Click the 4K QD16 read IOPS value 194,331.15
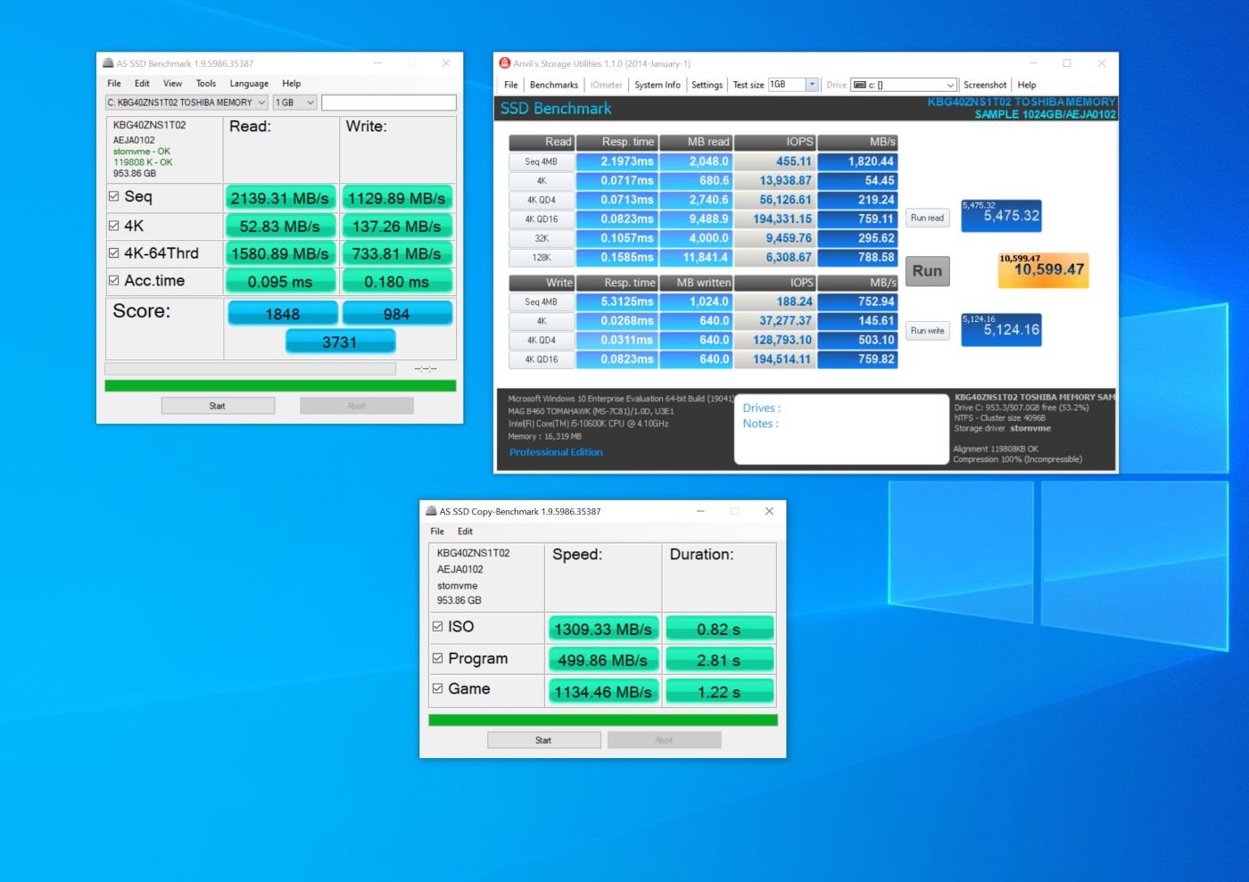The width and height of the screenshot is (1249, 882). click(774, 218)
